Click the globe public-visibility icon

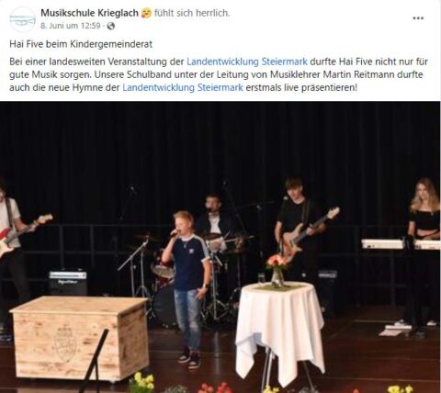pyautogui.click(x=110, y=26)
